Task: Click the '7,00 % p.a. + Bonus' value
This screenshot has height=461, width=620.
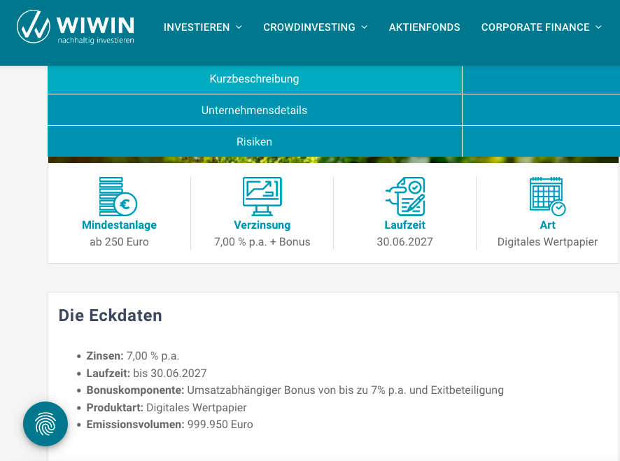Action: tap(262, 241)
